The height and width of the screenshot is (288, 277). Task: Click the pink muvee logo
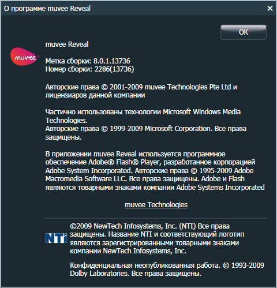point(25,57)
